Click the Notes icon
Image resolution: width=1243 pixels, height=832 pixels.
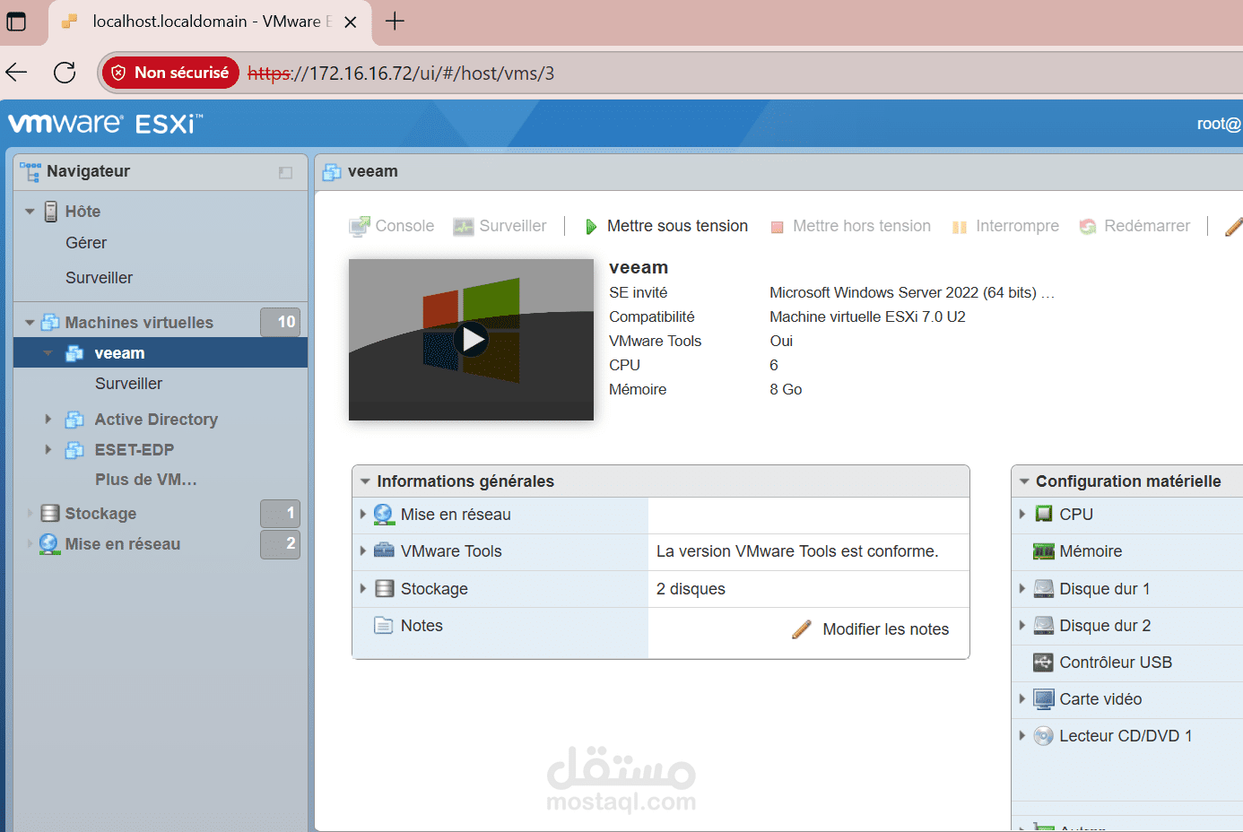coord(384,626)
